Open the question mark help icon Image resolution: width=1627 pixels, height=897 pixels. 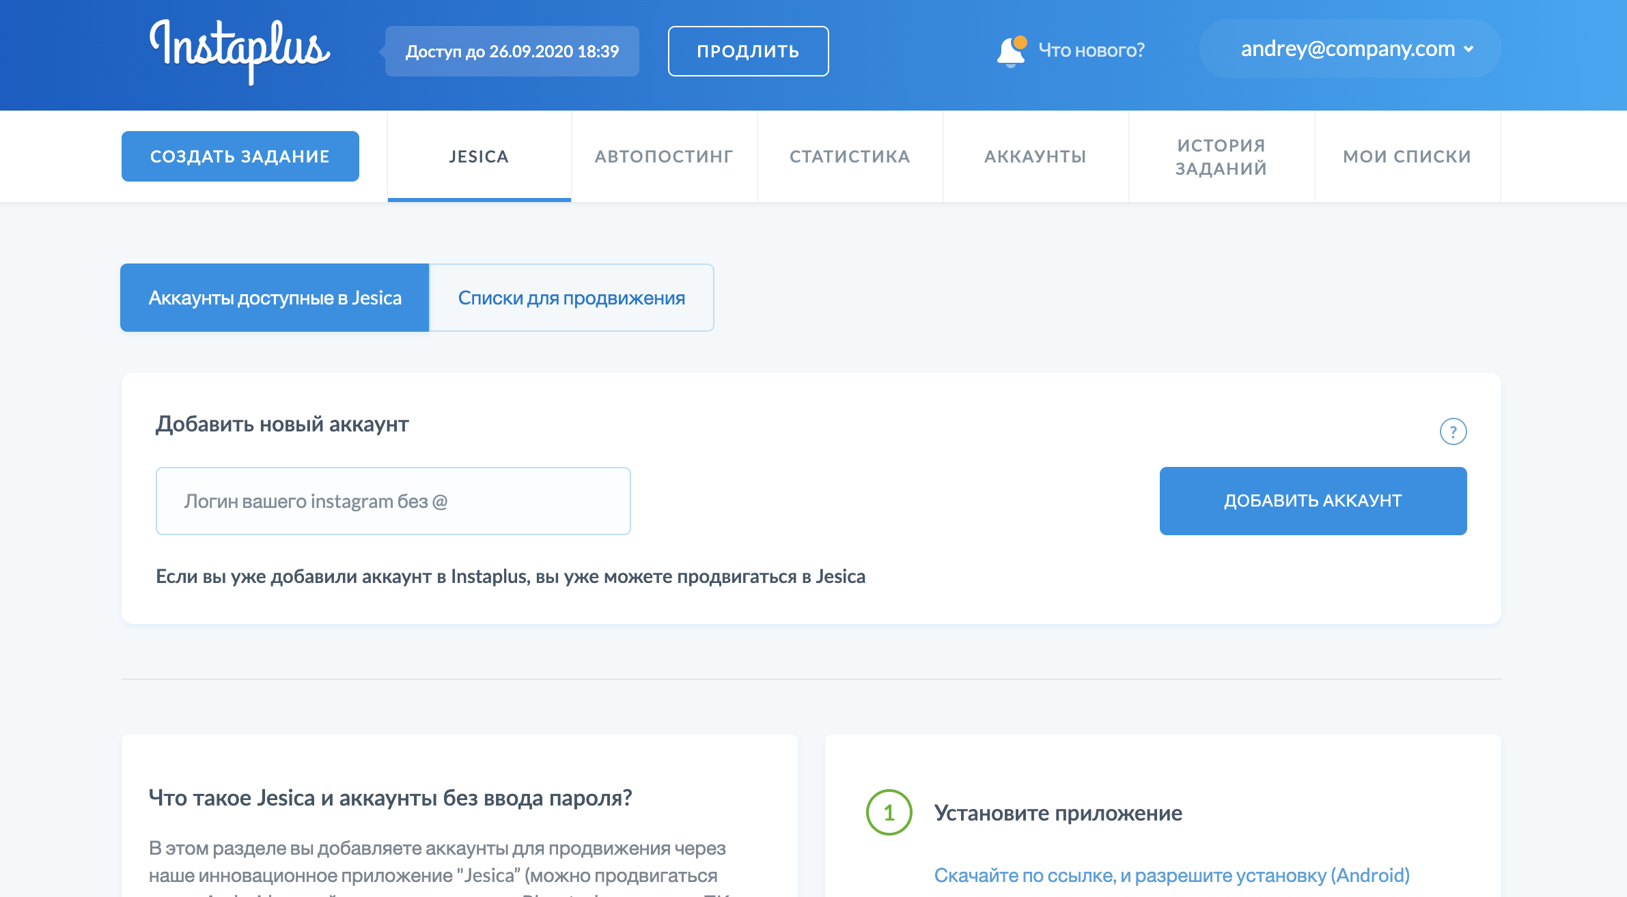pos(1453,431)
